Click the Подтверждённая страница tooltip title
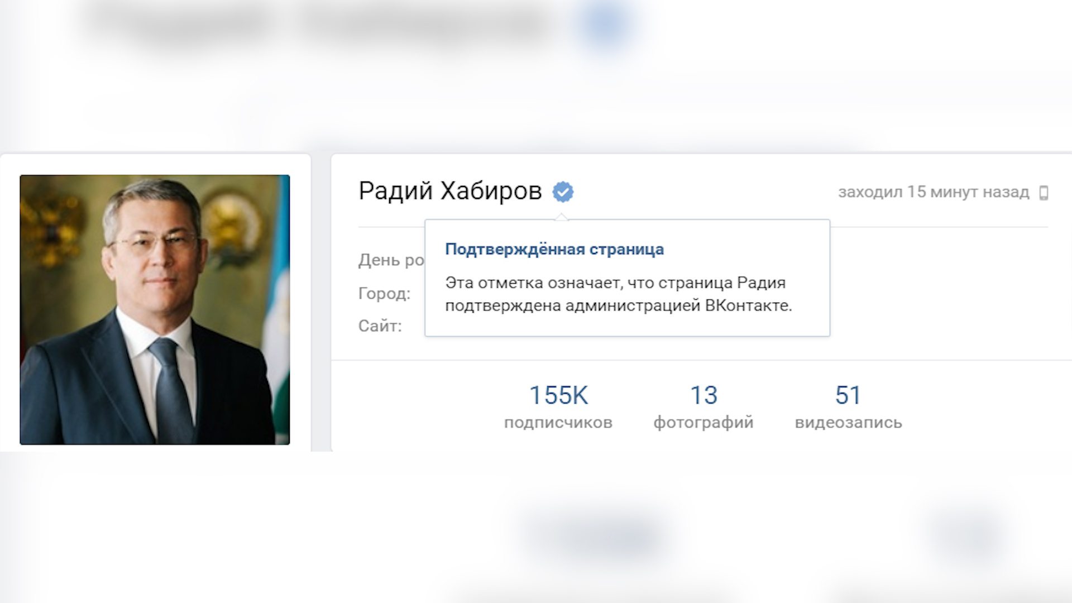Viewport: 1072px width, 603px height. tap(554, 249)
